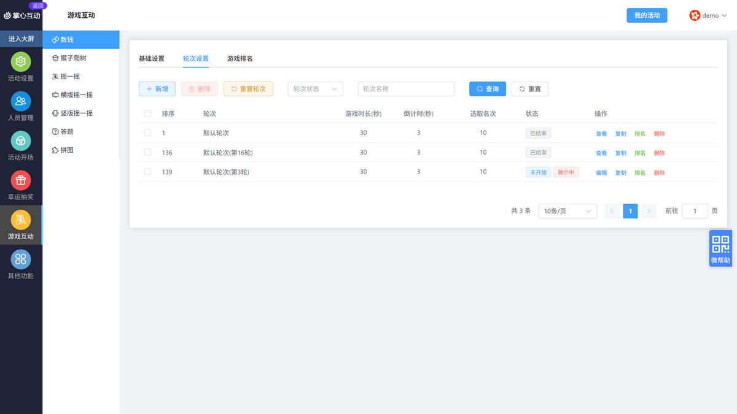Select 横版摇一摇 game
Image resolution: width=737 pixels, height=414 pixels.
point(81,95)
